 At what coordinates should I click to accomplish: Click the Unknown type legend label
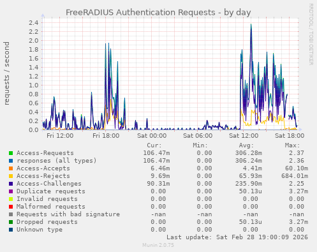[40, 230]
